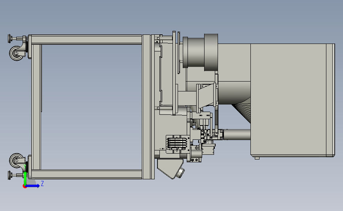This screenshot has width=343, height=211.
Task: Click the red origin dot of the coordinate triad
Action: pos(25,186)
